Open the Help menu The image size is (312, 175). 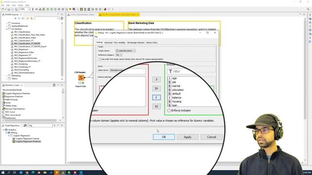point(27,5)
